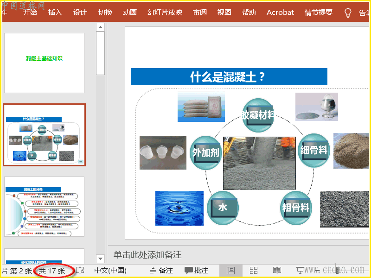Click the center concrete pouring photo
The image size is (371, 278).
point(259,163)
